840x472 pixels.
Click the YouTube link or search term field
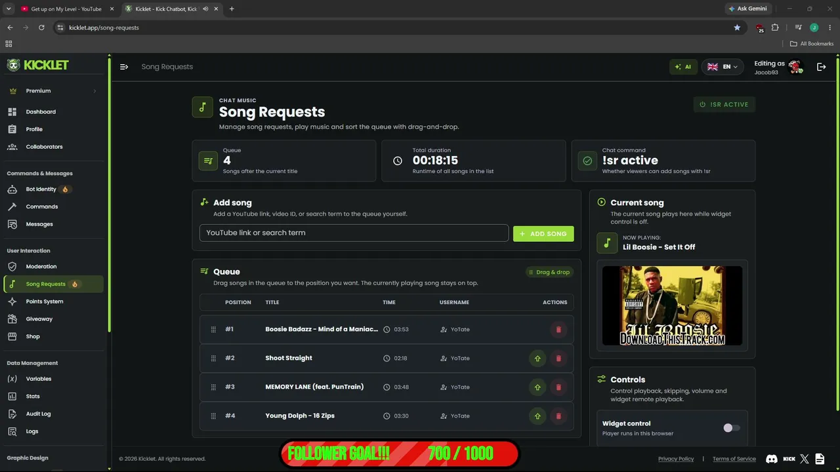[x=354, y=233]
